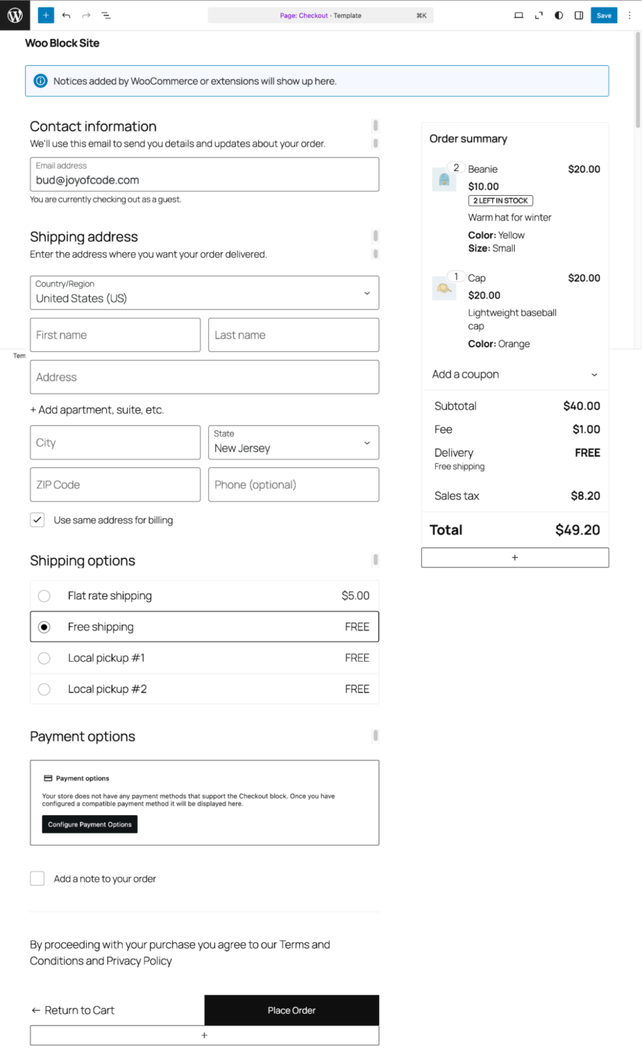Viewport: 642px width, 1052px height.
Task: Click the desktop preview icon
Action: [520, 15]
